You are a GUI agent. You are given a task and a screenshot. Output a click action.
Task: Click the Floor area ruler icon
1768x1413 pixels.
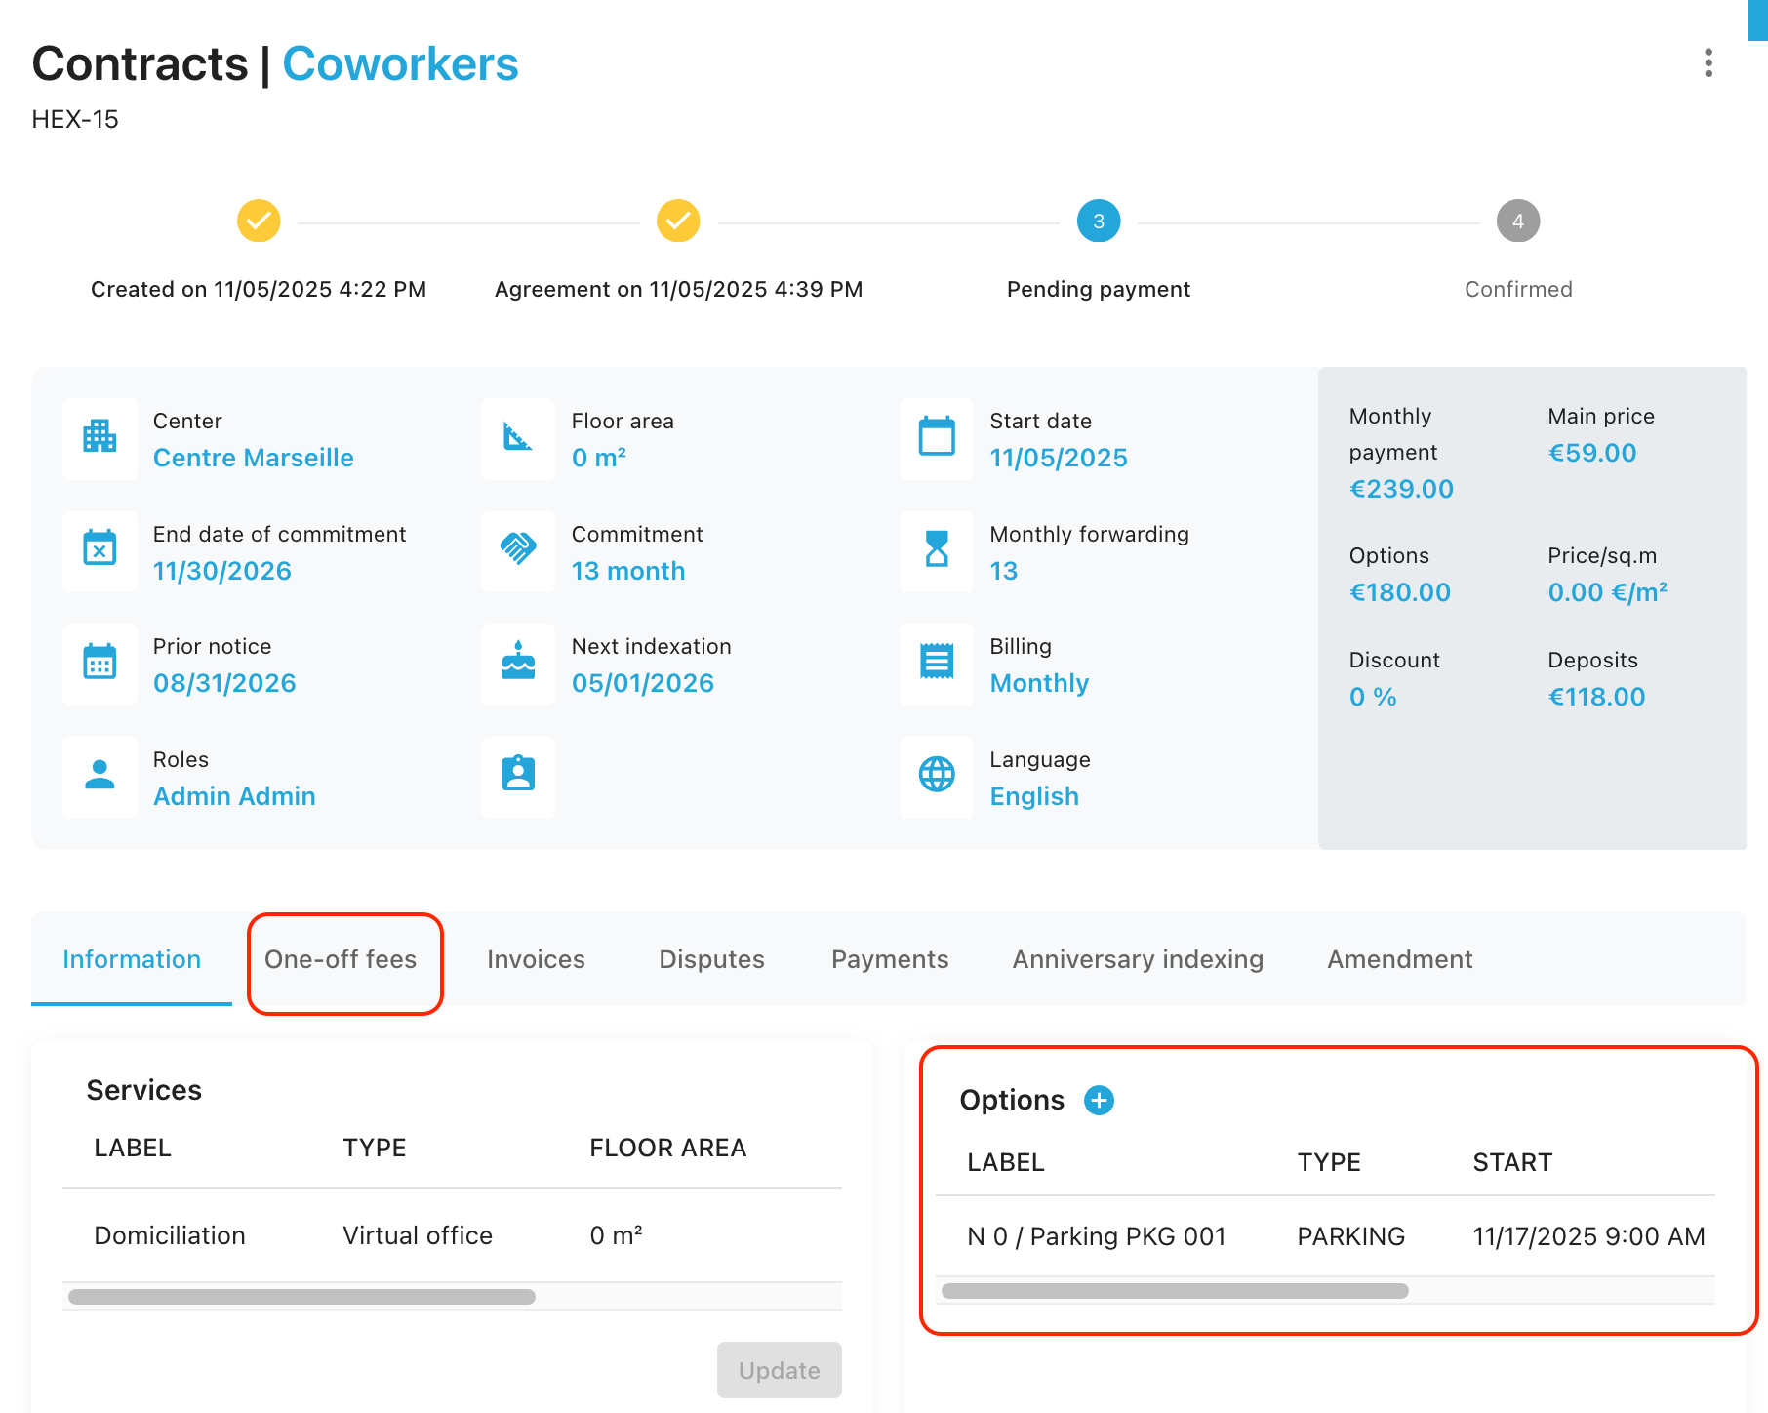click(518, 437)
